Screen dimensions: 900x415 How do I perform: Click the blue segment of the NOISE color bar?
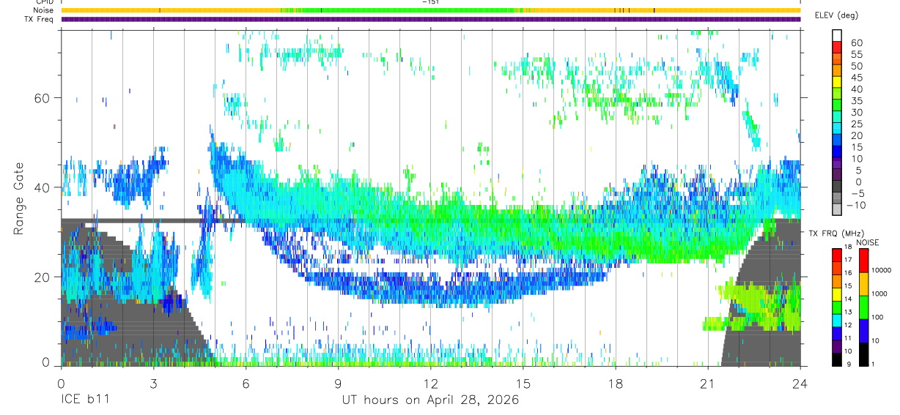(x=863, y=330)
